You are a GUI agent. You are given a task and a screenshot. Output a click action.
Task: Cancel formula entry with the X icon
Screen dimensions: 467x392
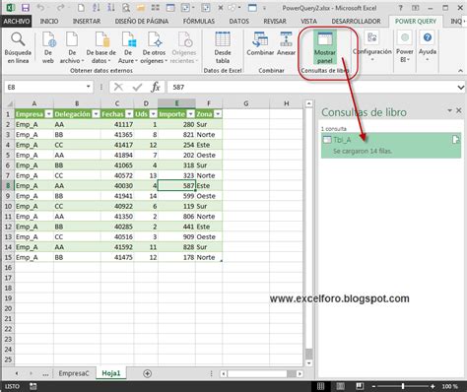click(118, 87)
